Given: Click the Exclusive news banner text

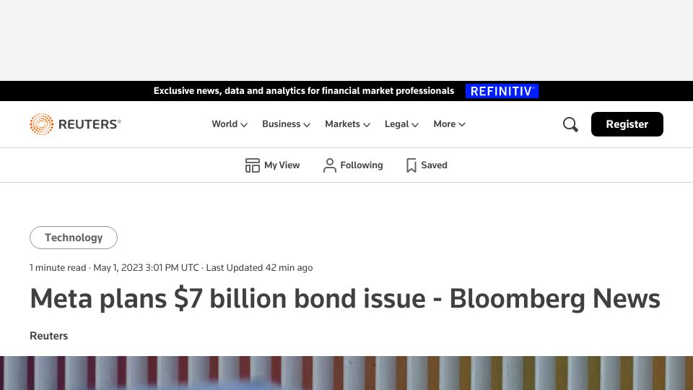Looking at the screenshot, I should click(304, 91).
